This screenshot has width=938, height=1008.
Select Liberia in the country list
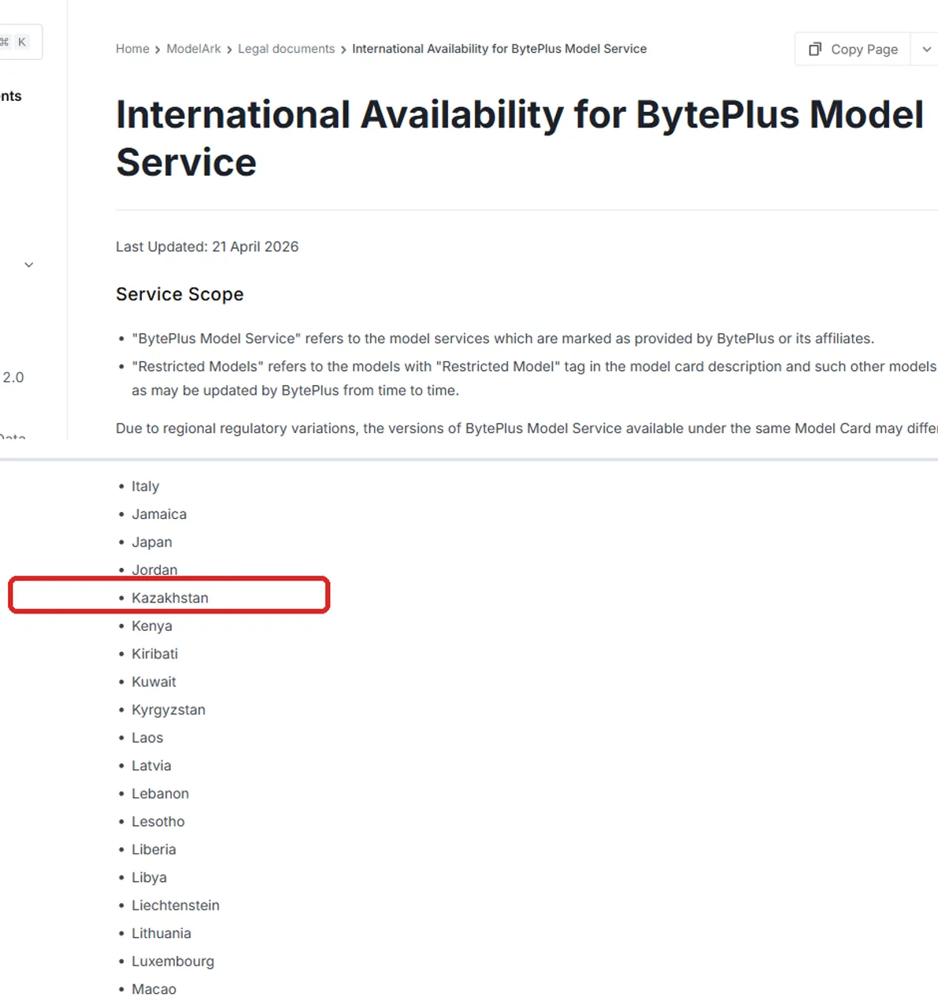(x=154, y=850)
